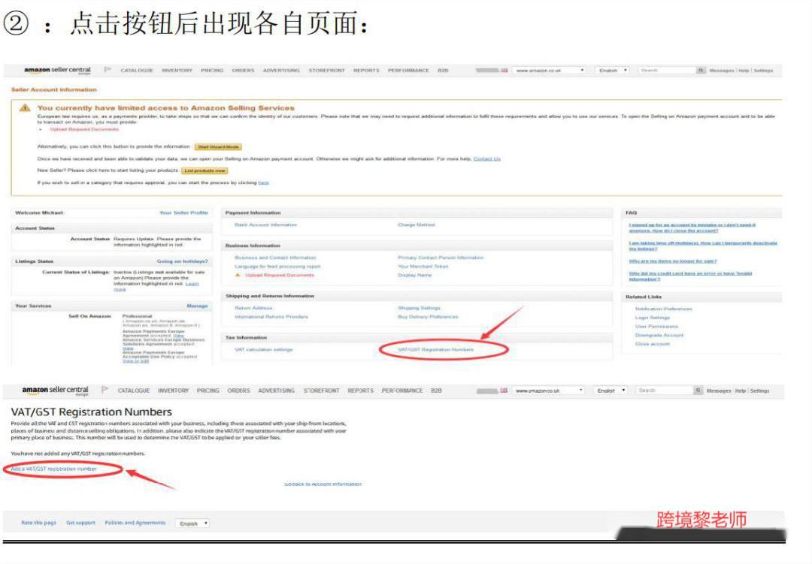Click the flag icon beside the logo on VAT/GST Registration Numbers page
812x564 pixels.
click(105, 390)
